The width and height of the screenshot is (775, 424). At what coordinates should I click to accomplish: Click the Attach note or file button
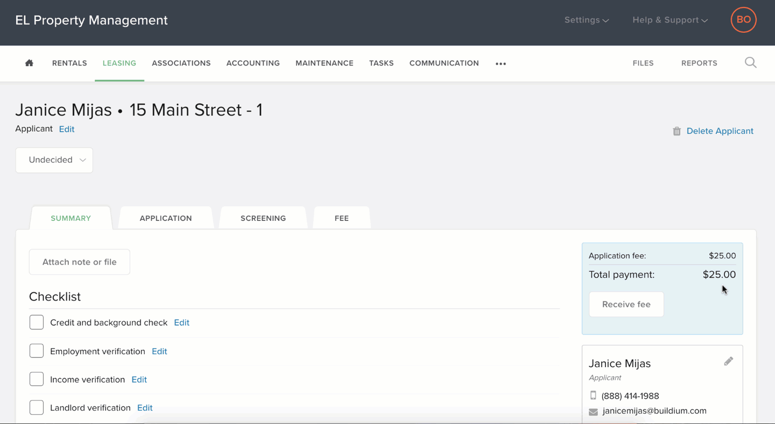point(80,262)
